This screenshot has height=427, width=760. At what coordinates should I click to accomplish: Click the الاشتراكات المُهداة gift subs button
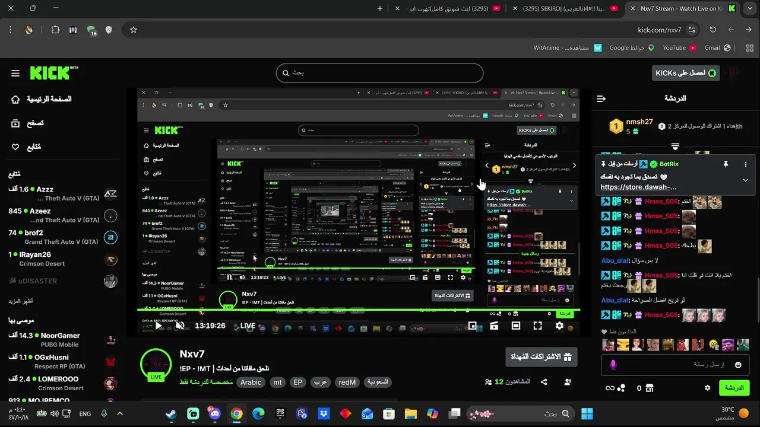[541, 357]
